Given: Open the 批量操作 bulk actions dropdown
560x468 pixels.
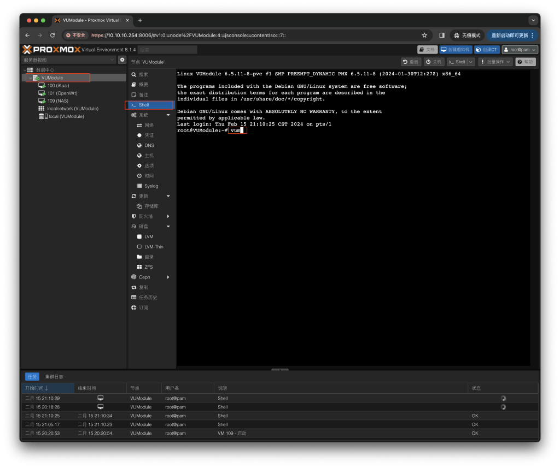Looking at the screenshot, I should coord(495,62).
